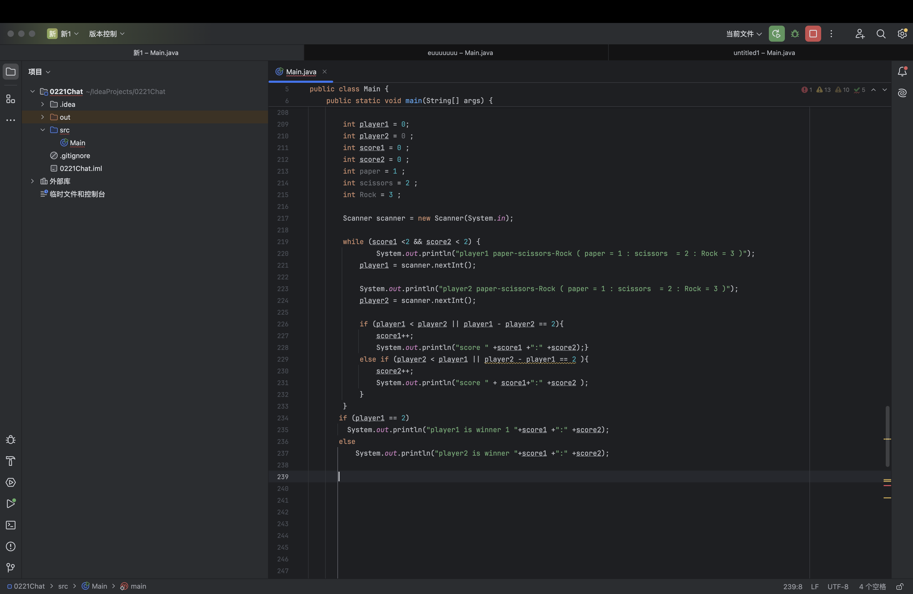Toggle the Project tool window folder icon
Image resolution: width=913 pixels, height=594 pixels.
[x=11, y=72]
